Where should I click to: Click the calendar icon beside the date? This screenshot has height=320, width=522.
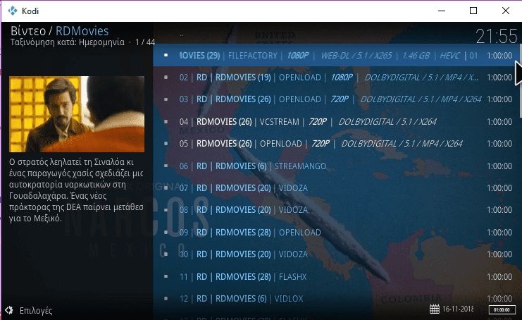pos(434,309)
